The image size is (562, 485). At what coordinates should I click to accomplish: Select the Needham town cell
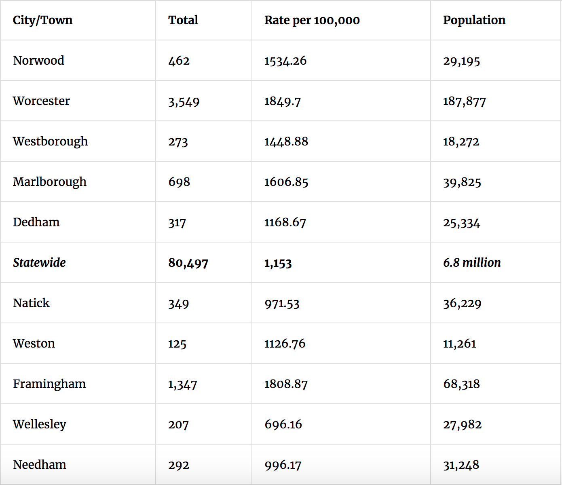40,465
